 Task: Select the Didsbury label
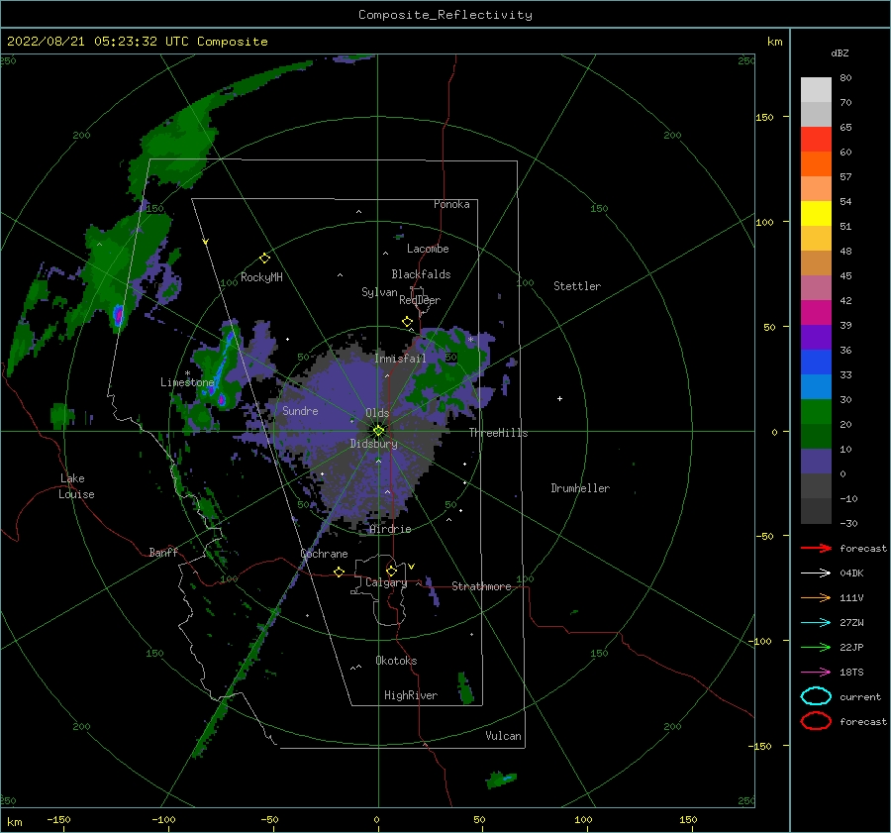click(x=373, y=444)
